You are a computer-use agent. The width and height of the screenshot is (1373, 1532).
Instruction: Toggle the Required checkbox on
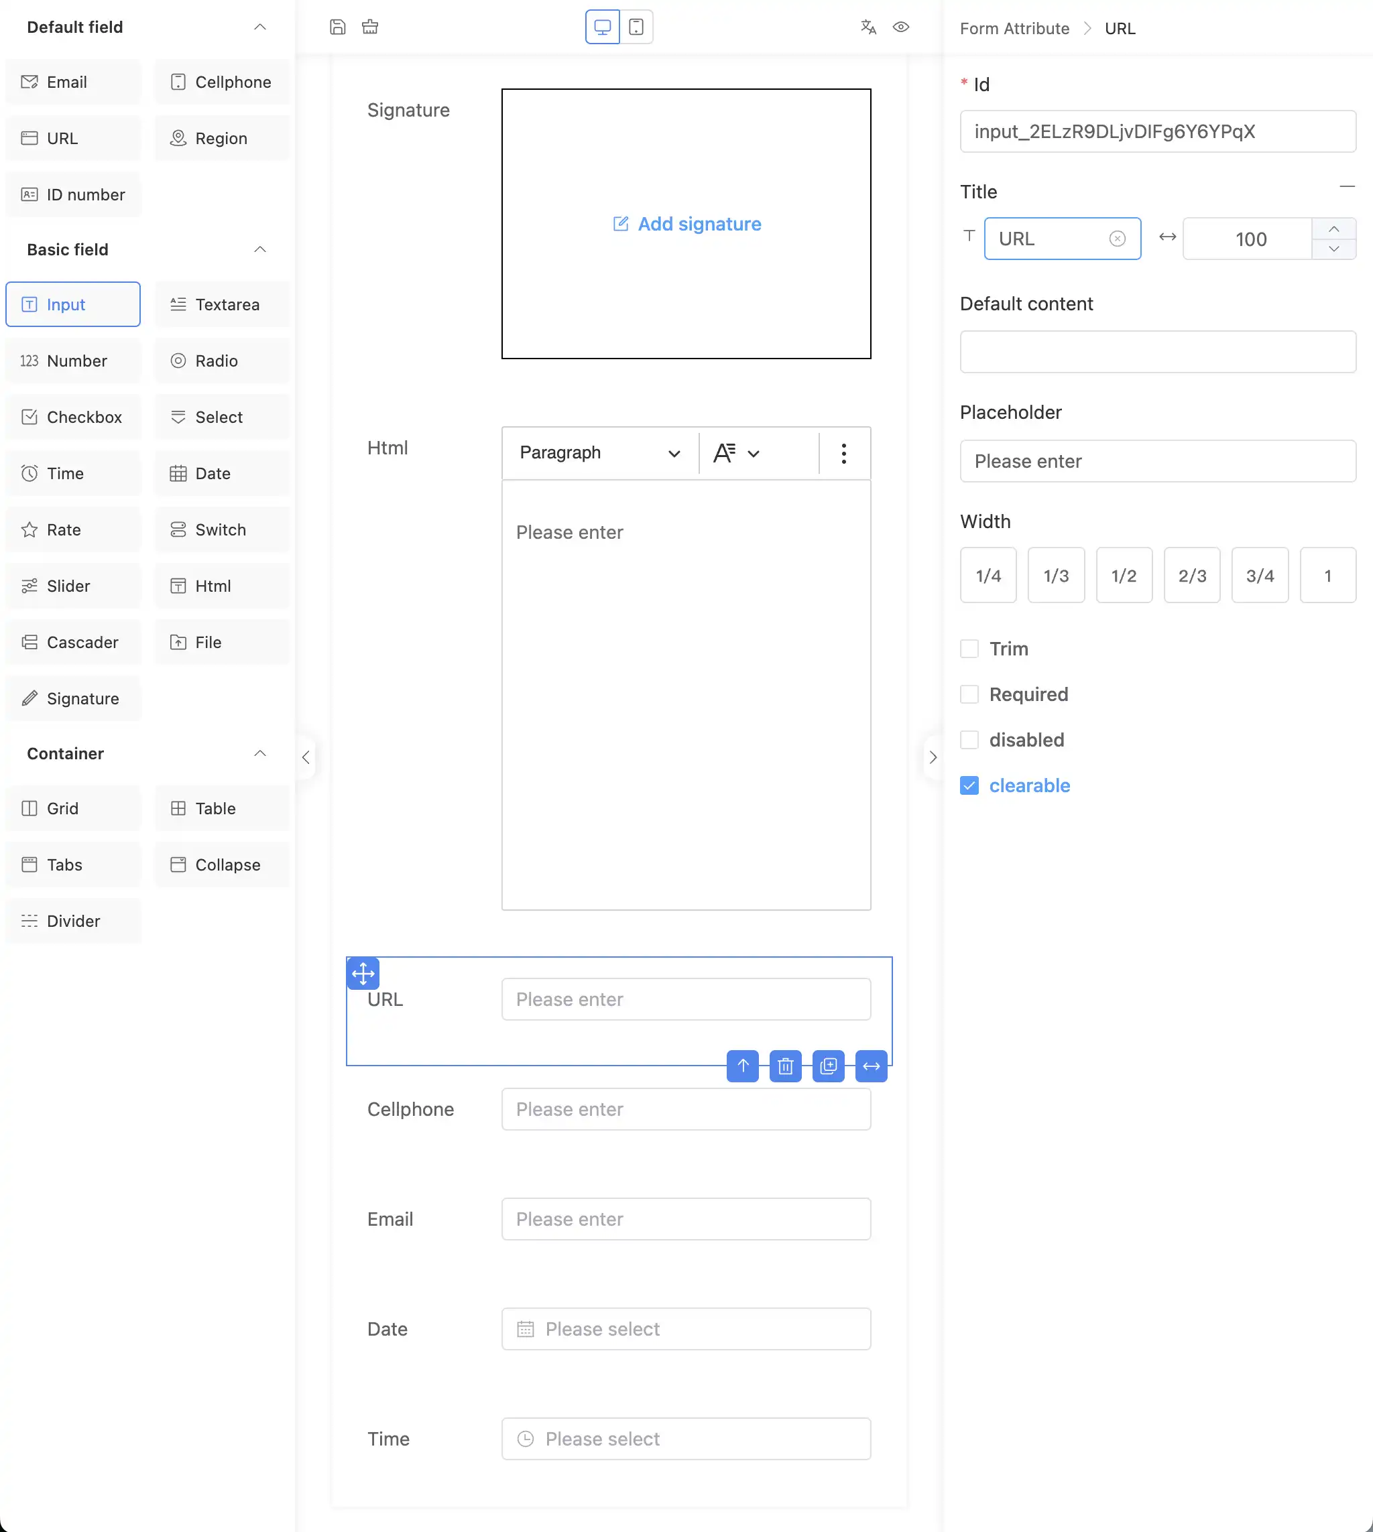(969, 694)
